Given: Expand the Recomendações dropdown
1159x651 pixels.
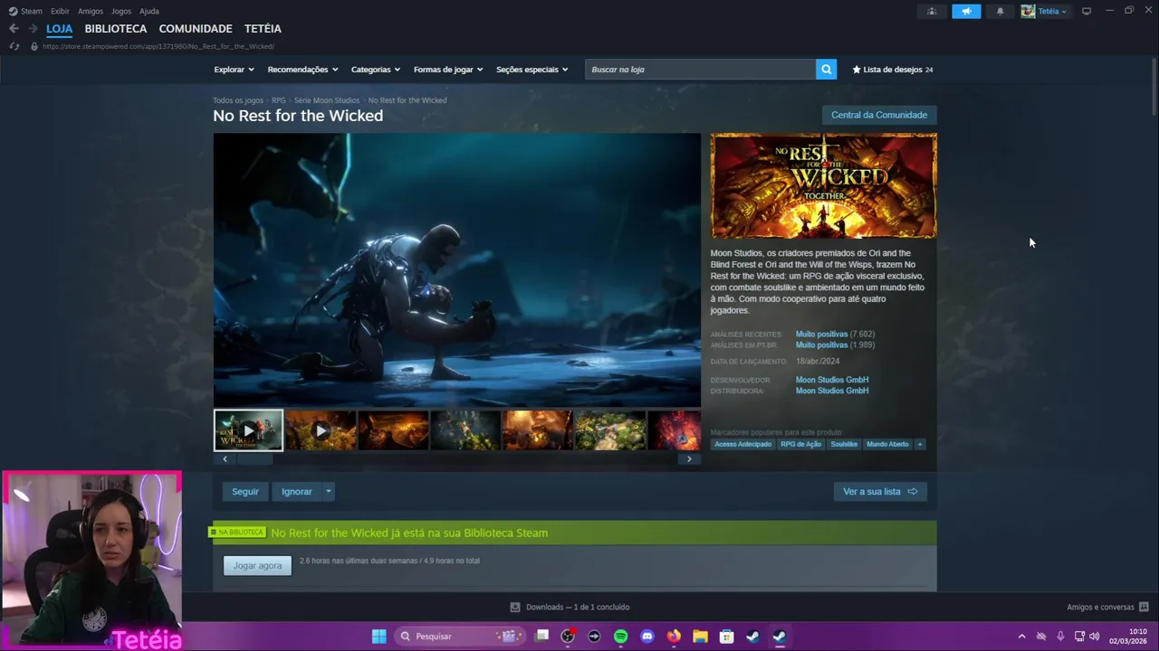Looking at the screenshot, I should (302, 70).
